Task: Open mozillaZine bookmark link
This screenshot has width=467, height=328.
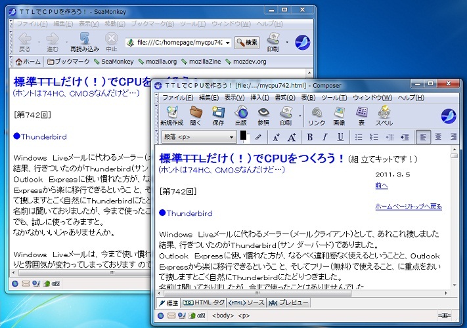Action: click(202, 62)
